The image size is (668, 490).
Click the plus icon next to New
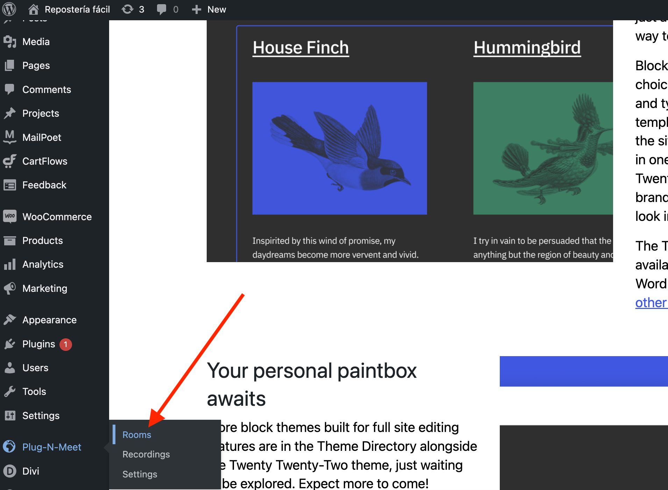(197, 9)
